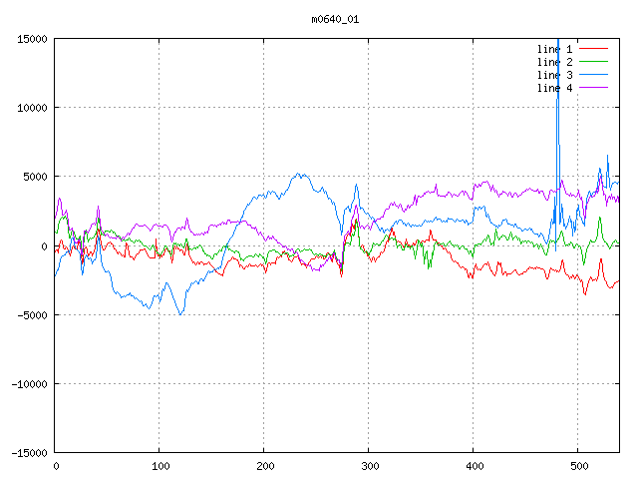Viewport: 638px width, 479px height.
Task: Click the 500 x-axis tick label
Action: tap(578, 466)
